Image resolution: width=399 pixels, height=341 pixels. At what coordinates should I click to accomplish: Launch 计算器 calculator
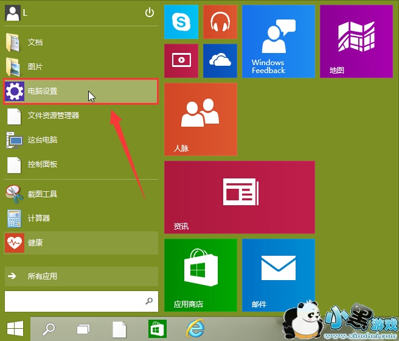click(x=81, y=218)
